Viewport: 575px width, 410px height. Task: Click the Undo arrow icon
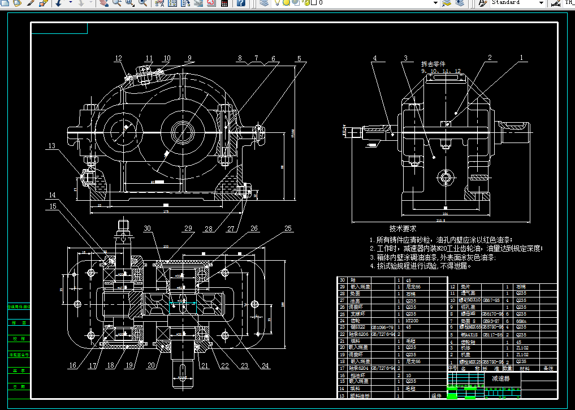tap(59, 3)
